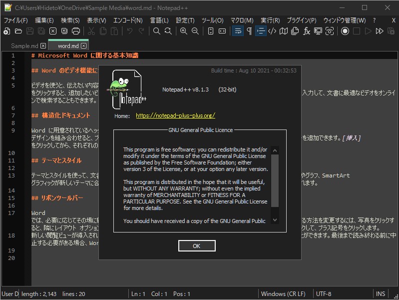Open the 設定(T) menu
Image resolution: width=399 pixels, height=300 pixels.
185,20
